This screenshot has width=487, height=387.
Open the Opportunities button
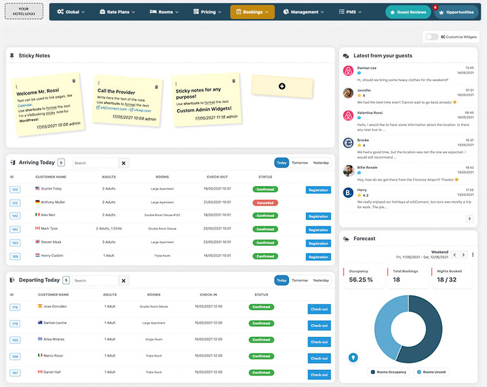(x=456, y=12)
